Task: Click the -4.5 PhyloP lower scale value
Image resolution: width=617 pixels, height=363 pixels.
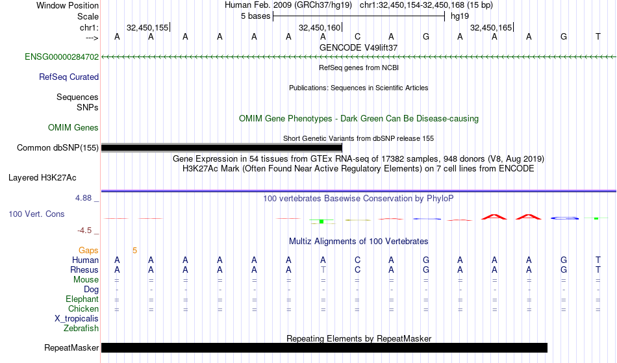Action: (84, 230)
